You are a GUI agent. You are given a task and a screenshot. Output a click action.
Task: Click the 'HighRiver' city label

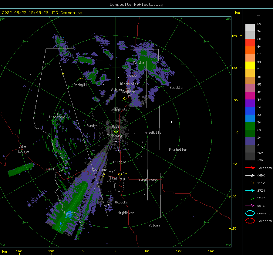point(126,213)
